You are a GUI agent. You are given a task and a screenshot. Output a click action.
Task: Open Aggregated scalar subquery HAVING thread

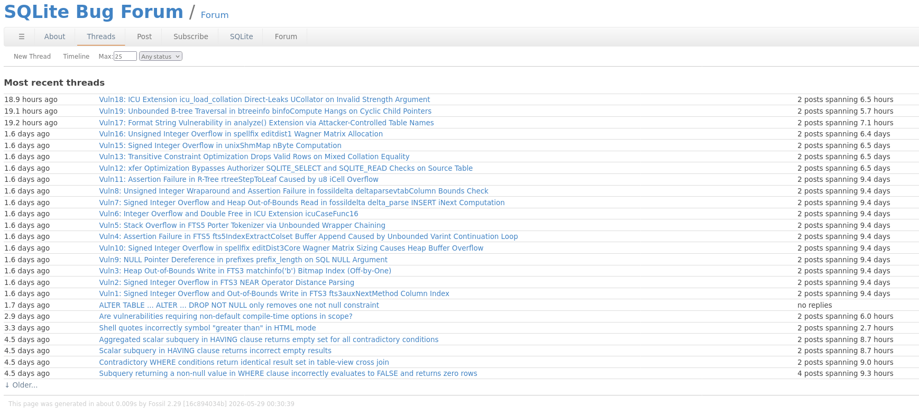(269, 339)
